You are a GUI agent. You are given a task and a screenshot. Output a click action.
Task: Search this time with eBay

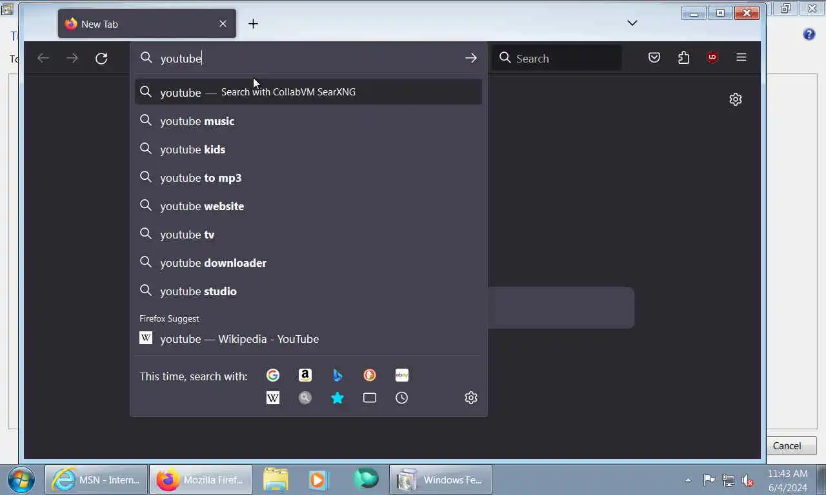pyautogui.click(x=402, y=375)
